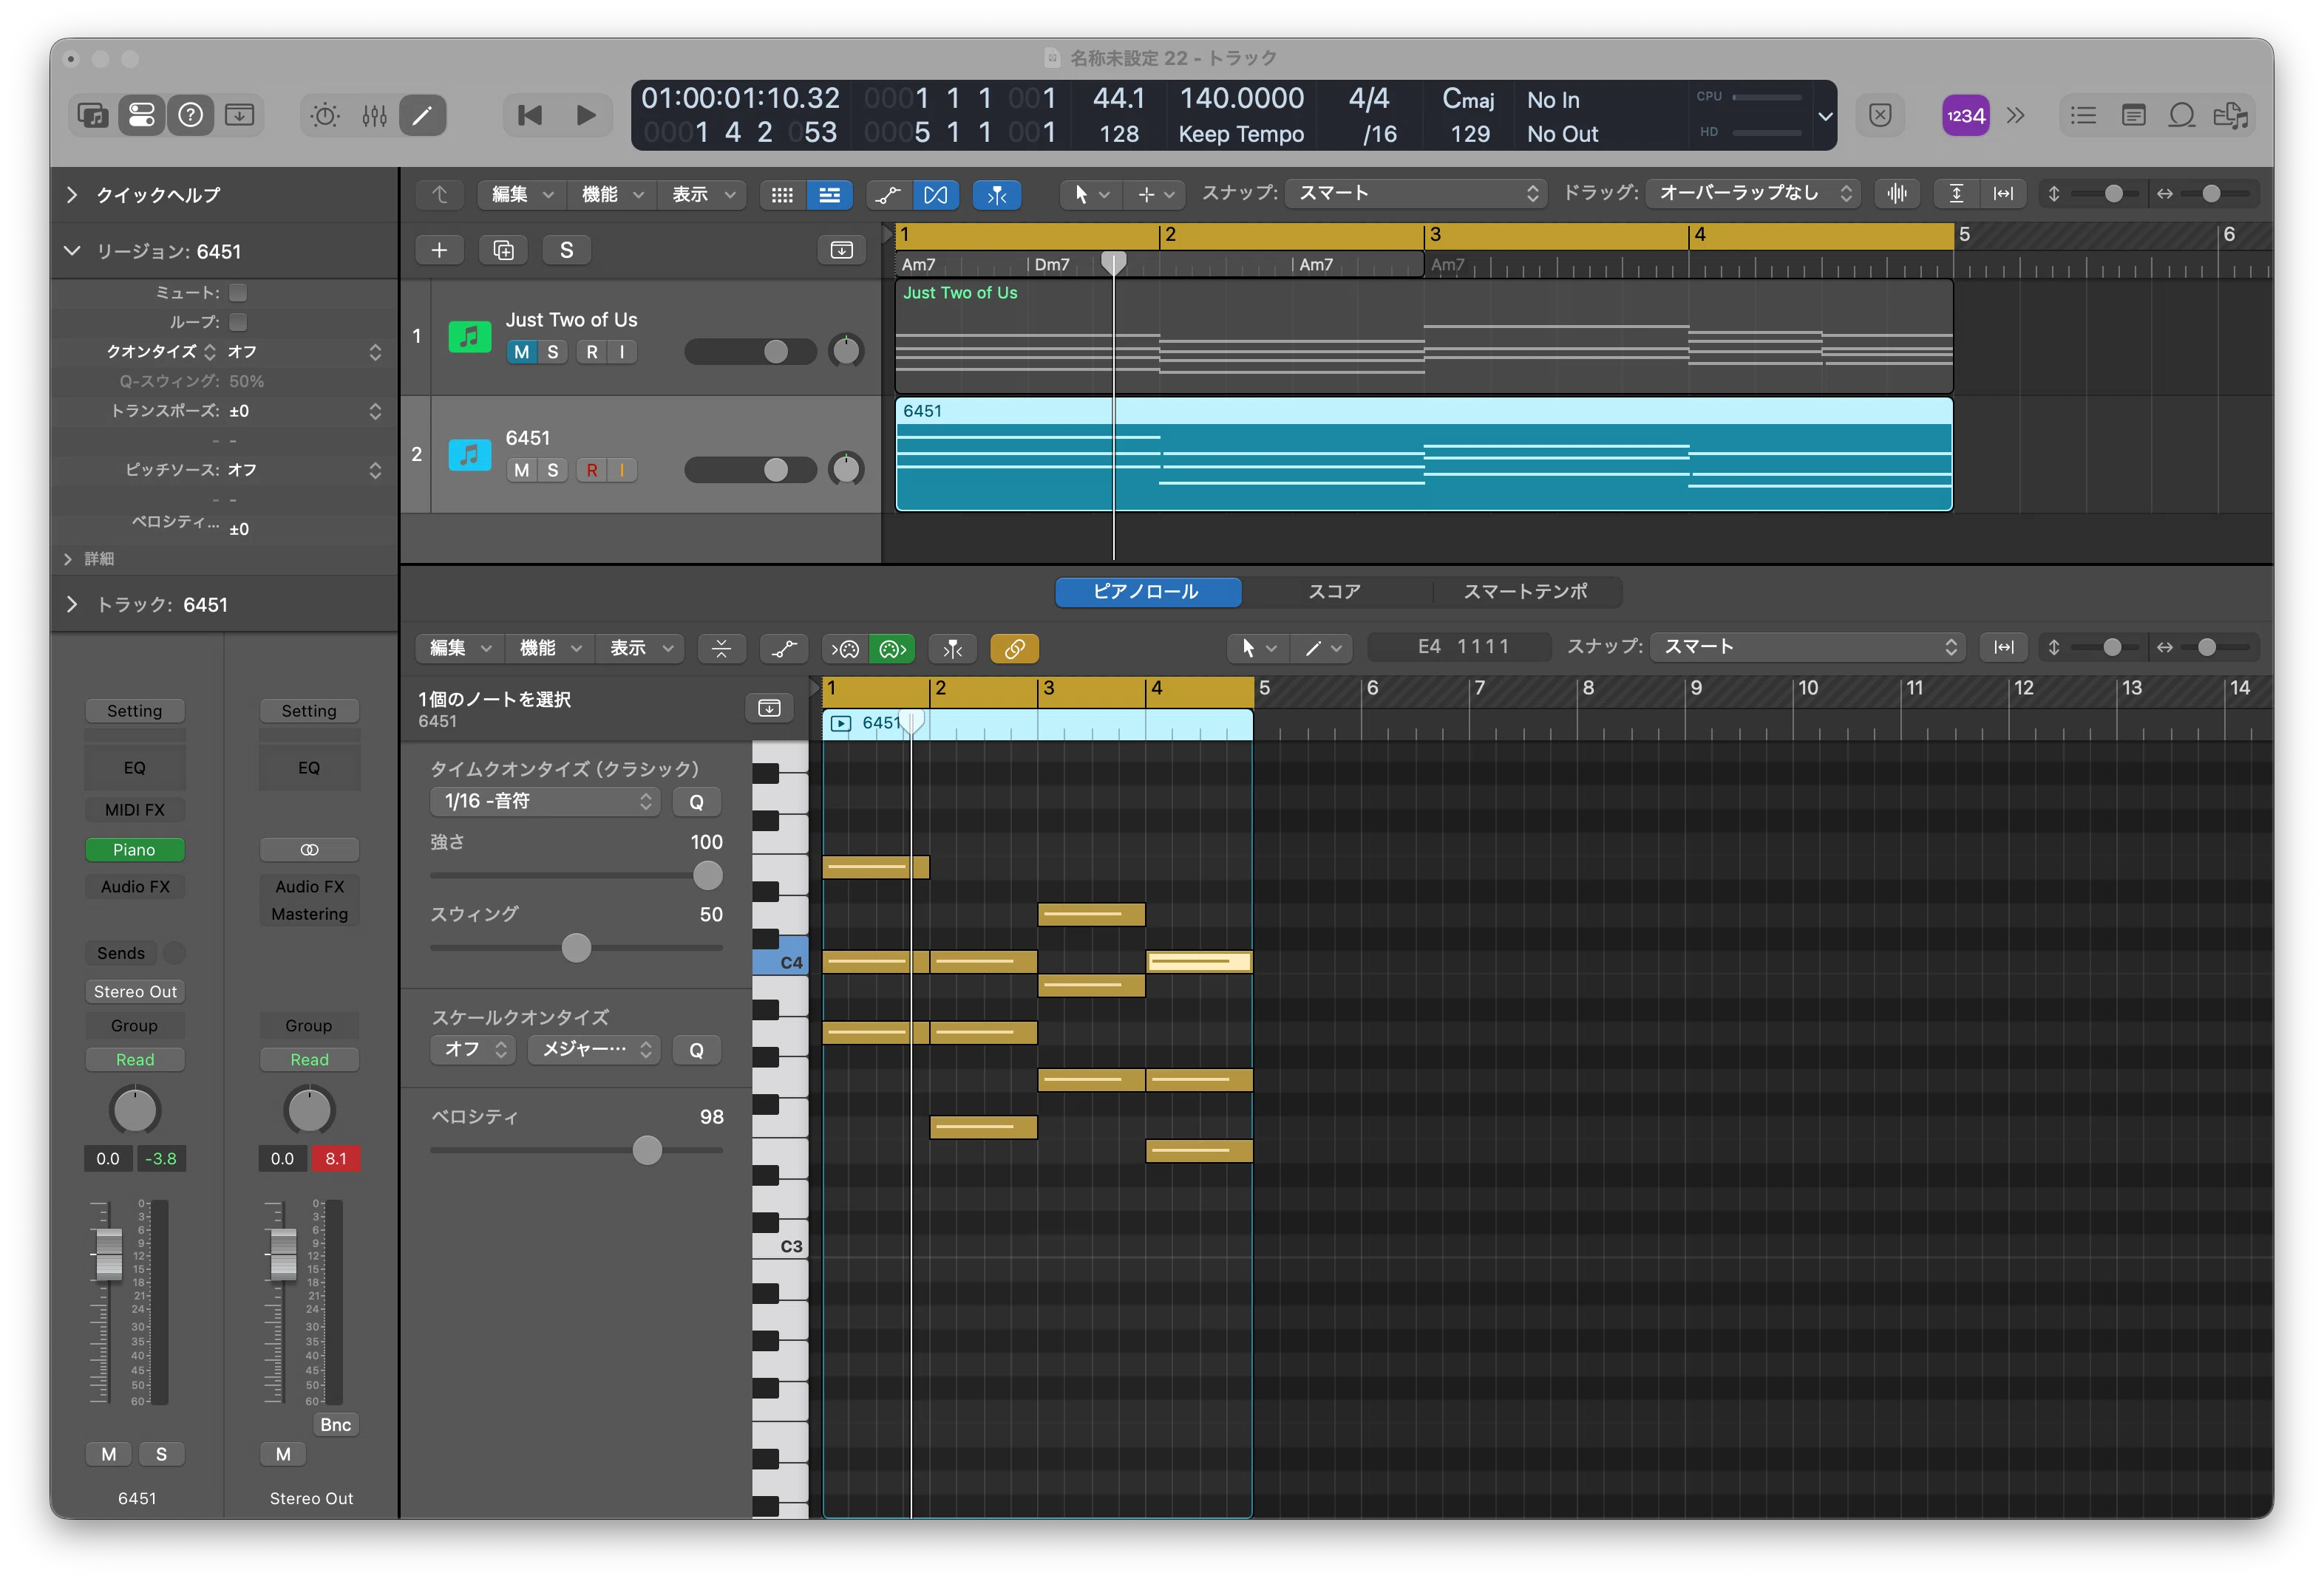Viewport: 2324px width, 1581px height.
Task: Select the 6451 region in tracks area
Action: coord(1424,454)
